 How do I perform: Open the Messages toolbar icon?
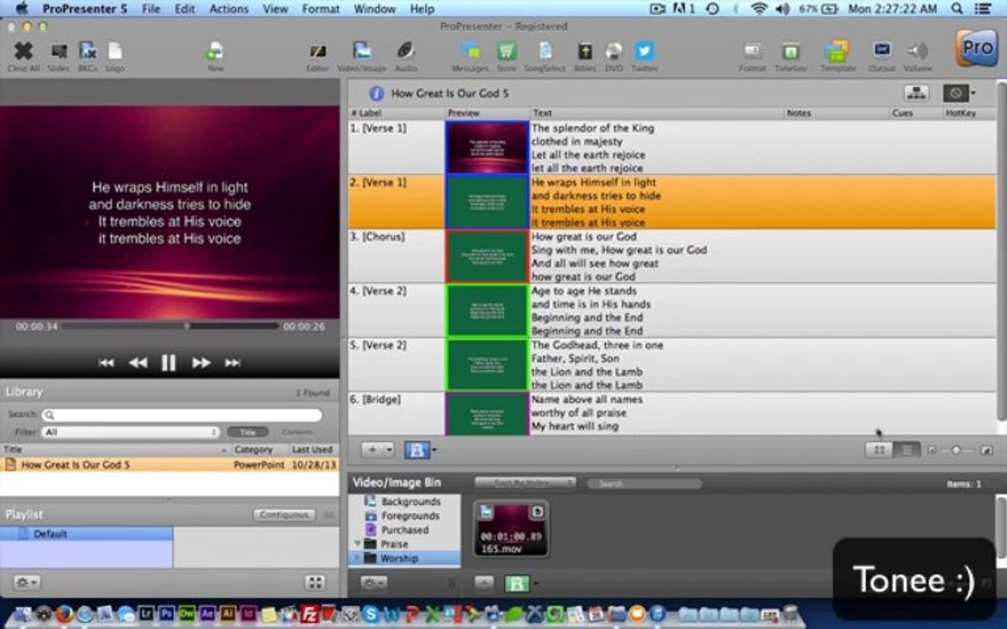coord(470,56)
